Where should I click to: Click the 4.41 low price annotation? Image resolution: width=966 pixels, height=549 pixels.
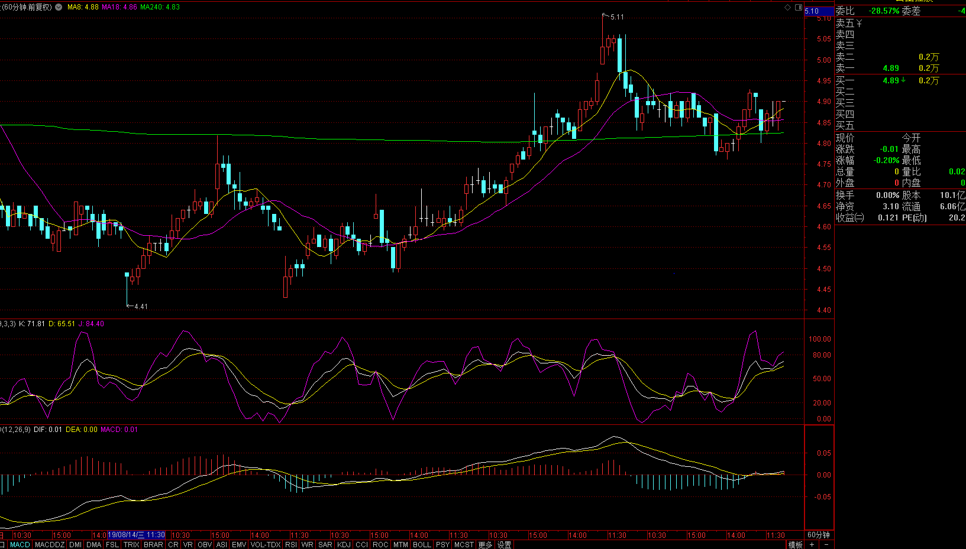click(x=141, y=307)
